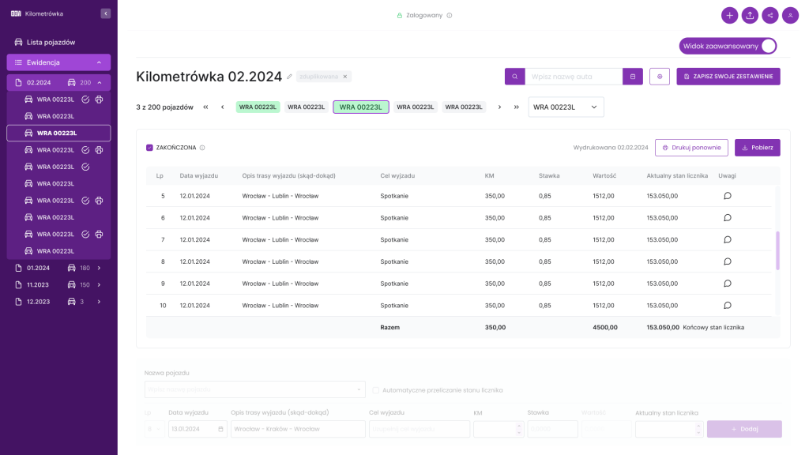Click the Drukuj ponownie button
Image resolution: width=809 pixels, height=455 pixels.
(x=691, y=148)
